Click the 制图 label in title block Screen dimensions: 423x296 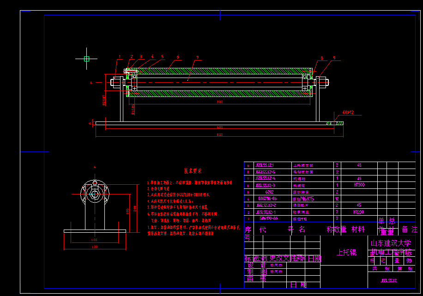pos(257,272)
